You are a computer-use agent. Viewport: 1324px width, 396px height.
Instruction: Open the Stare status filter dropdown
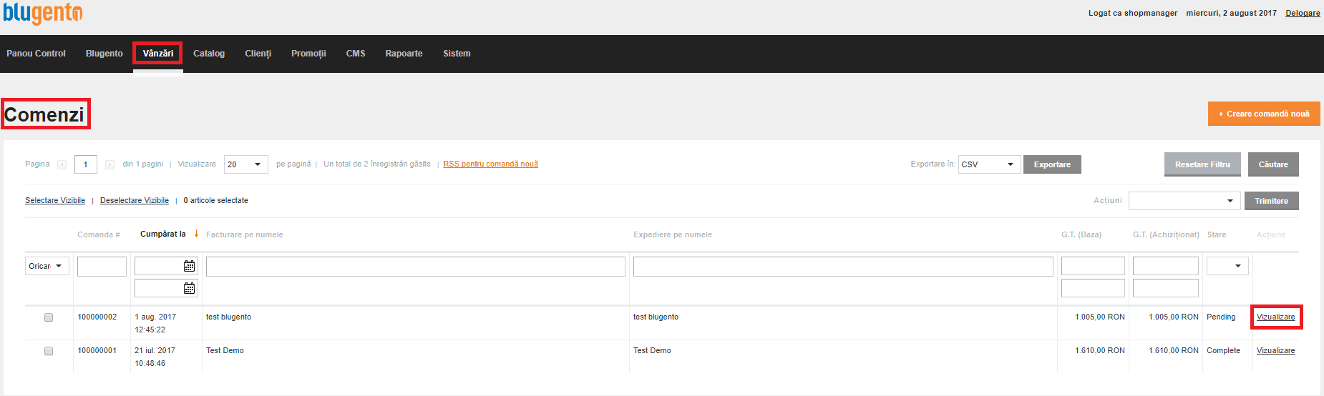tap(1227, 266)
